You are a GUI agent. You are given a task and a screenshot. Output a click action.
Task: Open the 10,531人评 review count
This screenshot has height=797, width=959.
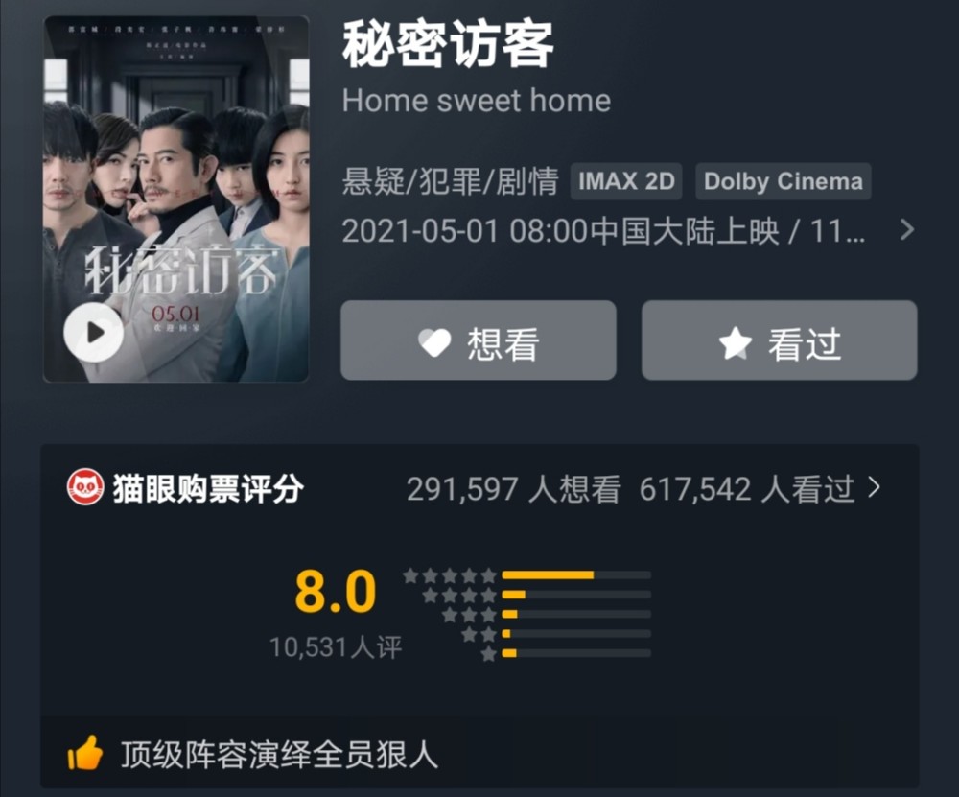click(336, 647)
